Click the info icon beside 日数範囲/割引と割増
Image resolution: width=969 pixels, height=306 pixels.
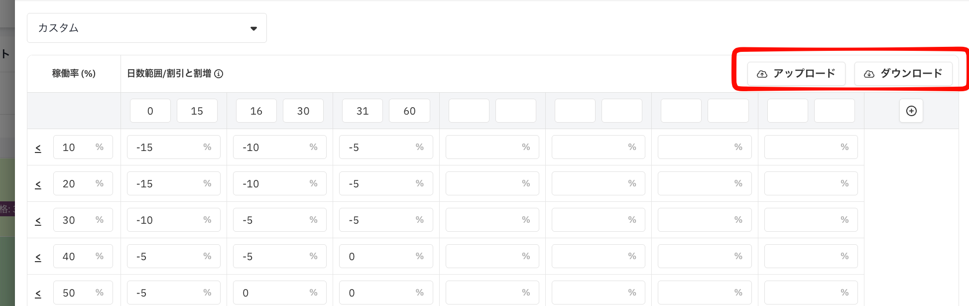[219, 74]
